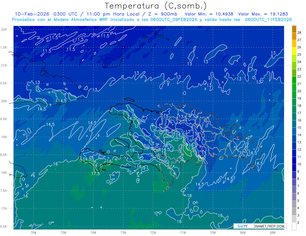Image resolution: width=306 pixels, height=236 pixels.
Task: Click the bright yellow color scale swatch
Action: tap(294, 51)
